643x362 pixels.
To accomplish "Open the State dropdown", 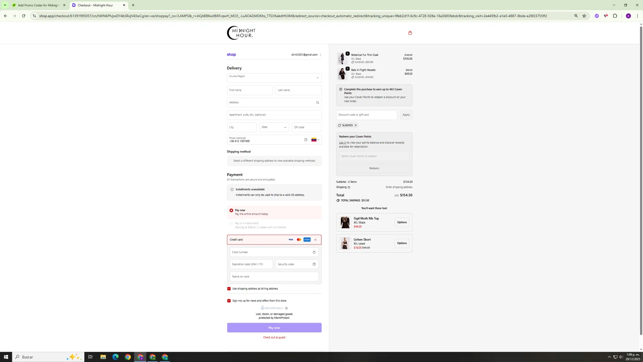I will click(x=274, y=127).
